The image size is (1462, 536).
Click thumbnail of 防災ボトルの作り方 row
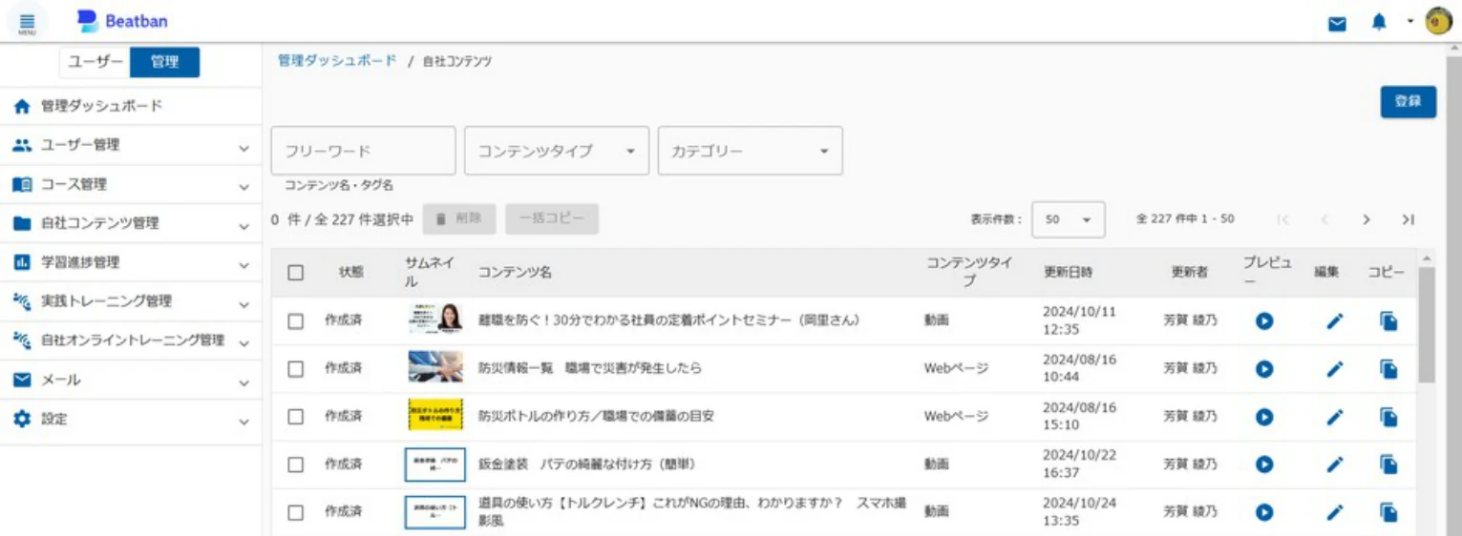pyautogui.click(x=435, y=415)
